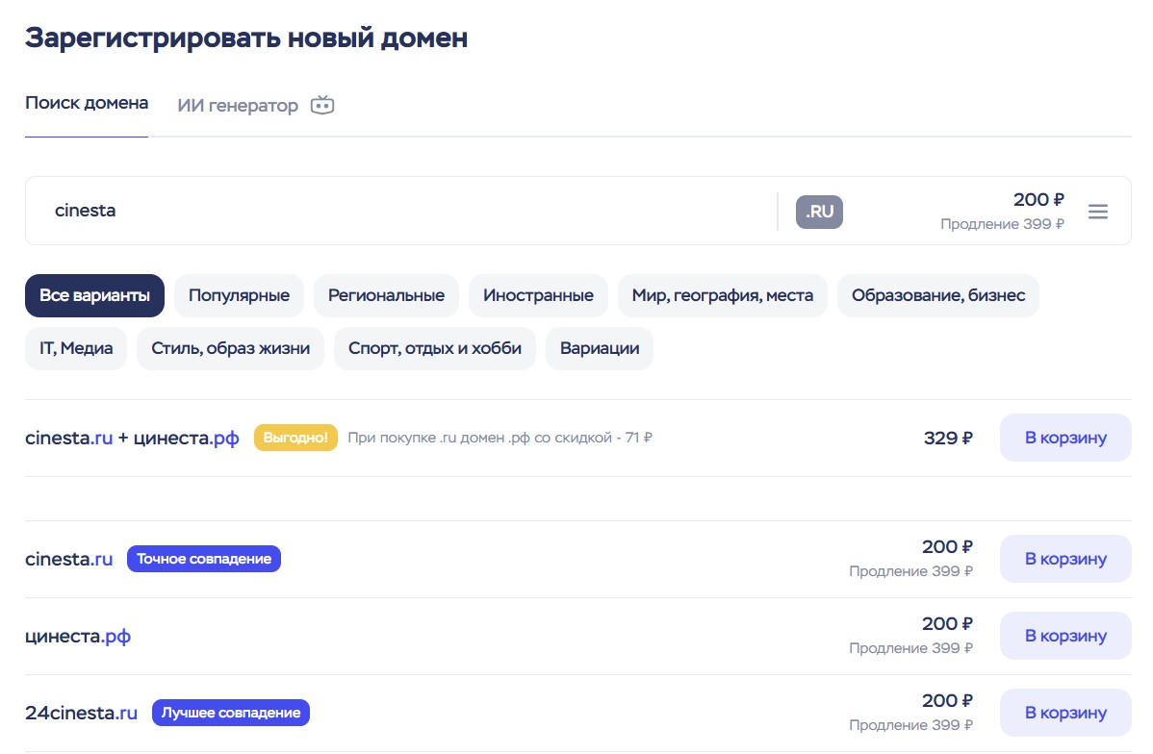Select the Спорт, отдых и хобби filter
This screenshot has width=1153, height=754.
pos(435,348)
